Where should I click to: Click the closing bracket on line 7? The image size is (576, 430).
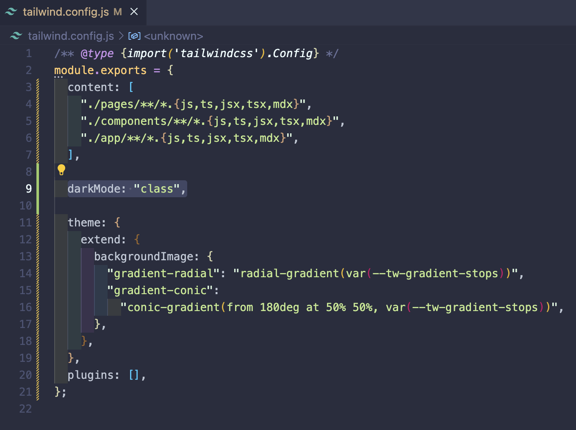pos(71,155)
